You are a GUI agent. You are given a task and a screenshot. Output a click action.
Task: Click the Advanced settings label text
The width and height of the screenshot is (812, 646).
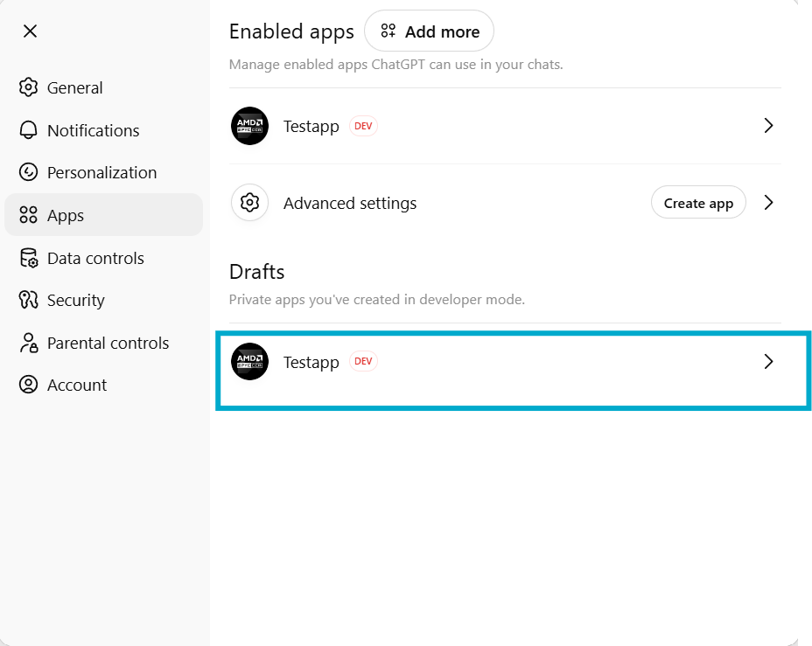(x=350, y=203)
